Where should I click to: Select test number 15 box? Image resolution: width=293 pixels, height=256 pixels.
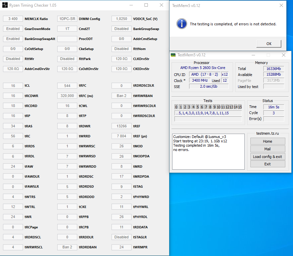[240, 107]
